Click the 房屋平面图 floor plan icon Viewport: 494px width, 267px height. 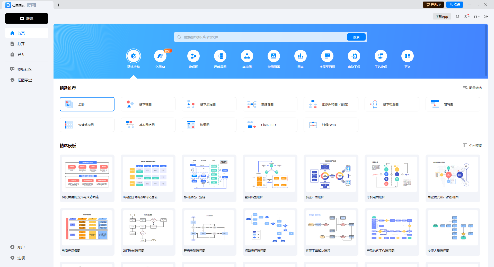point(327,56)
